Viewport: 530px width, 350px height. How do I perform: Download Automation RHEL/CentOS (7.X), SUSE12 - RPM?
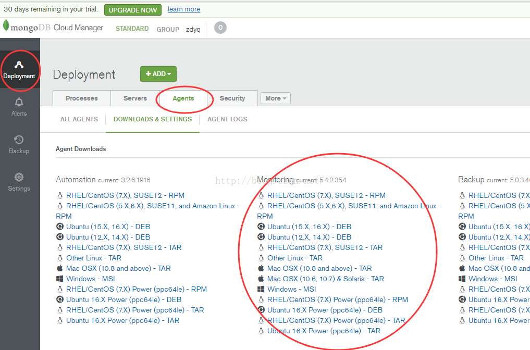coord(125,196)
